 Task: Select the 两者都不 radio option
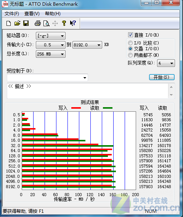[x=130, y=55]
